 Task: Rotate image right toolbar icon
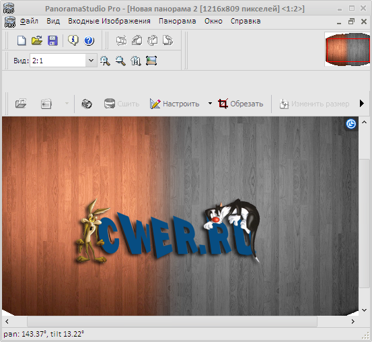point(152,40)
